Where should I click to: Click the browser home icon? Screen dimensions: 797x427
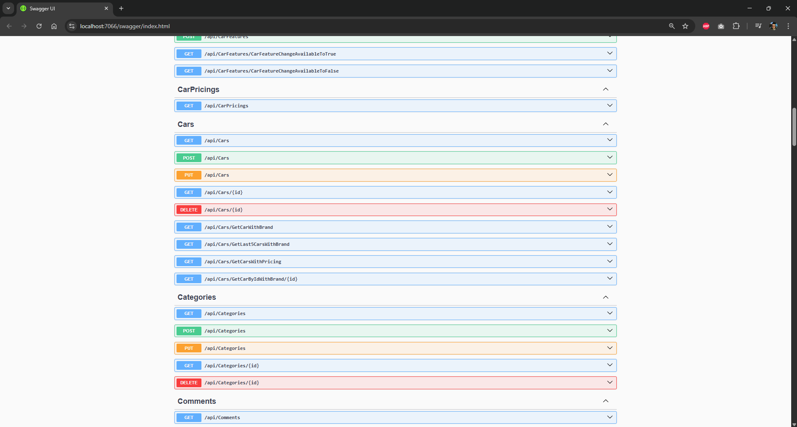54,26
